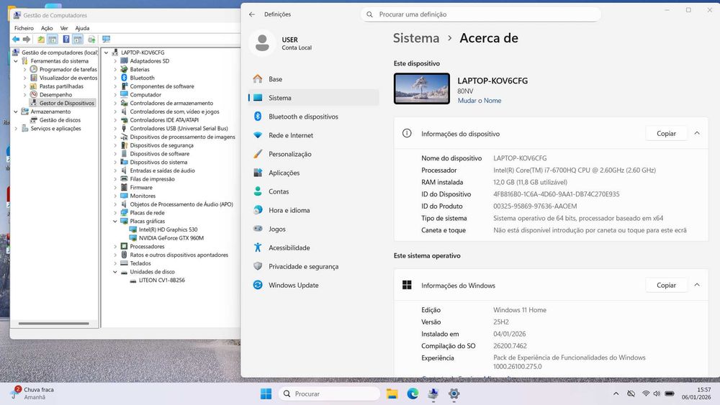Collapse Informações do dispositivo section chevron
This screenshot has width=720, height=405.
696,133
